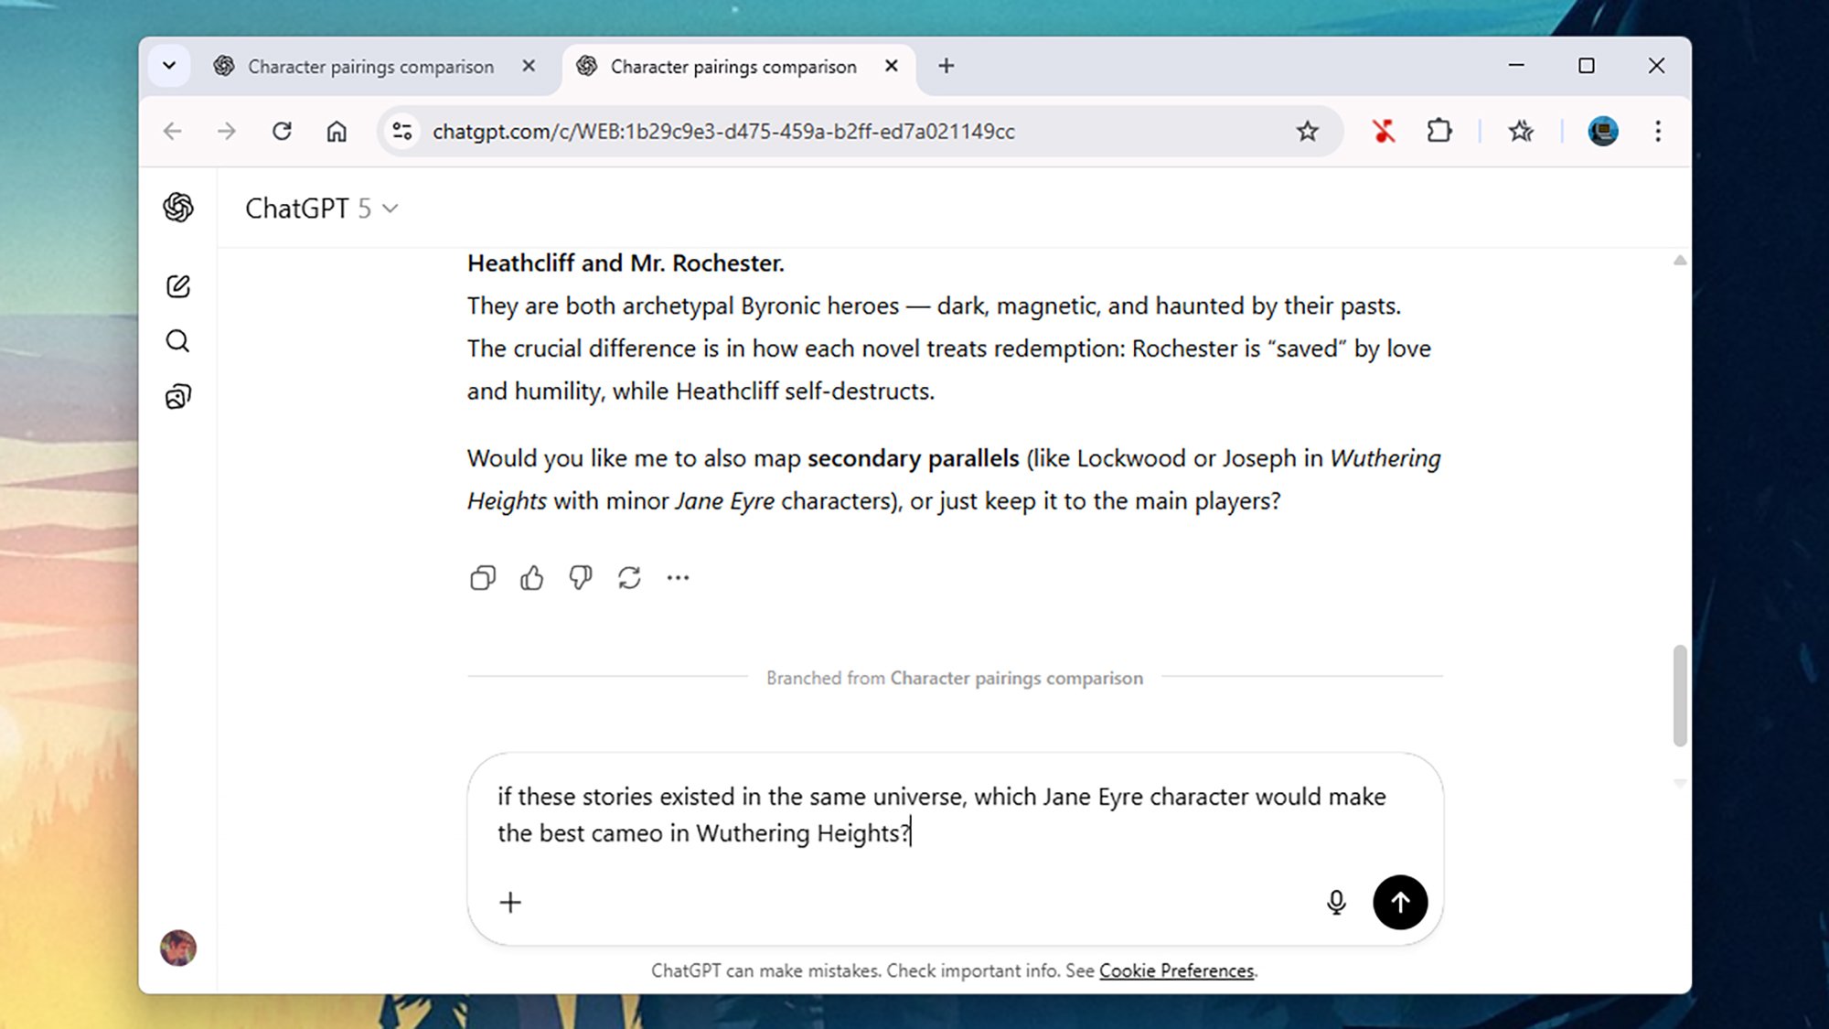Copy the response with copy icon
This screenshot has height=1029, width=1829.
pyautogui.click(x=483, y=578)
